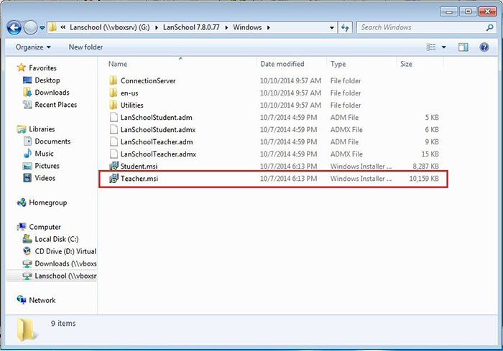Select the LanSchoolTeacher.admx file icon
The width and height of the screenshot is (503, 351).
point(114,154)
